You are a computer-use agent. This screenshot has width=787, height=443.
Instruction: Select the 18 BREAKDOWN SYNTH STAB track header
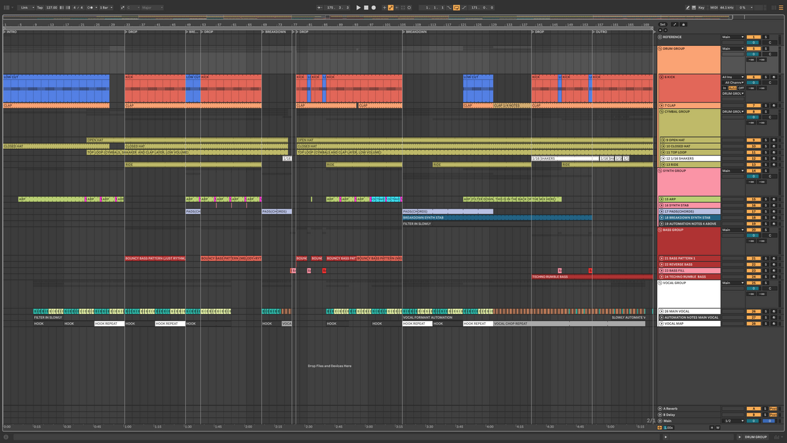(689, 217)
